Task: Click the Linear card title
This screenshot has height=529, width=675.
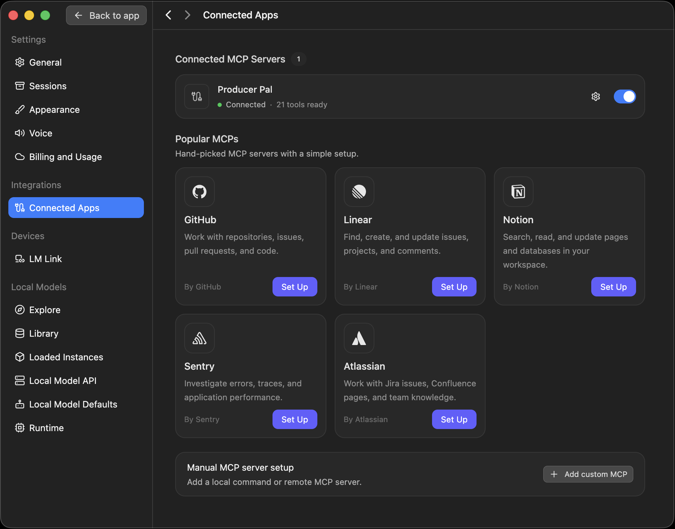Action: 358,220
